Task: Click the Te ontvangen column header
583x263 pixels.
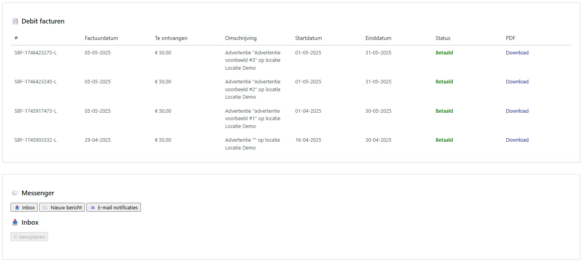Action: click(x=171, y=38)
